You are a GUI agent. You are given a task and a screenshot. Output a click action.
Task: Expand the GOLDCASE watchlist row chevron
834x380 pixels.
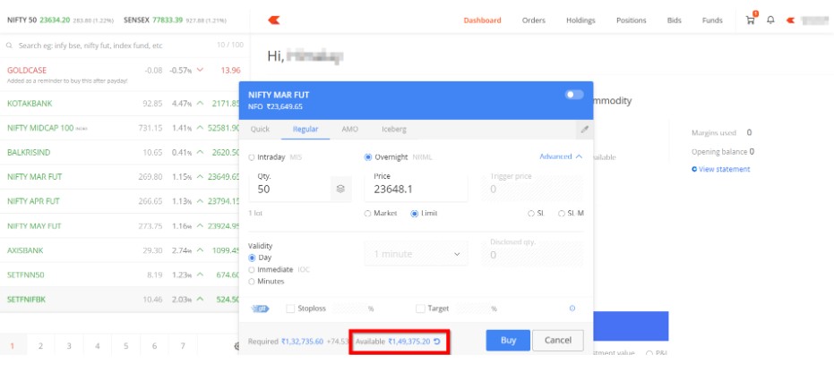tap(200, 70)
